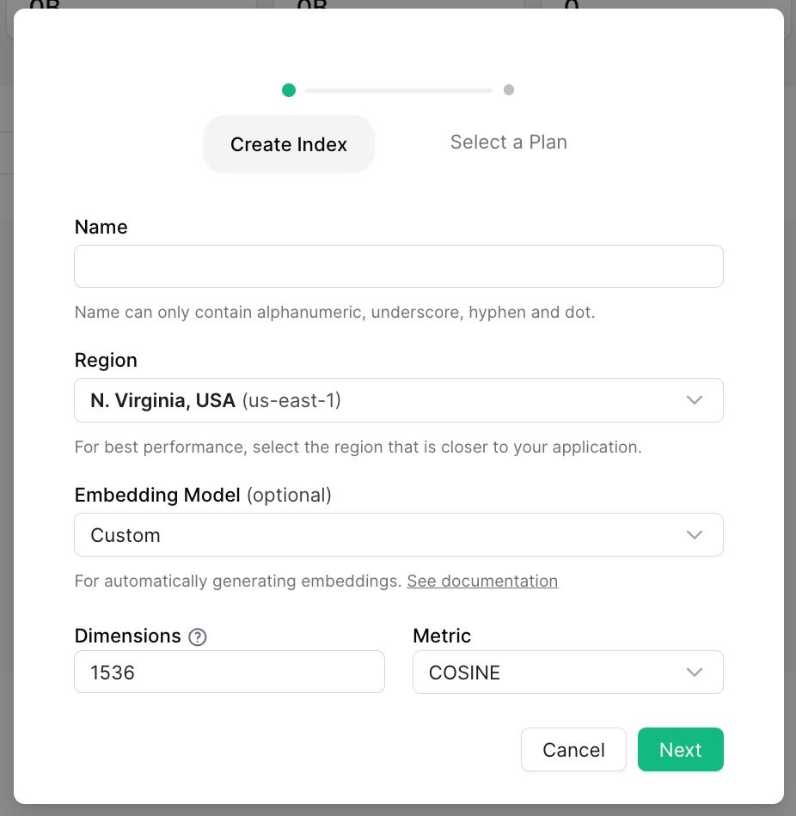Screen dimensions: 796x816
Task: Click the chevron arrow in Metric field
Action: point(695,673)
